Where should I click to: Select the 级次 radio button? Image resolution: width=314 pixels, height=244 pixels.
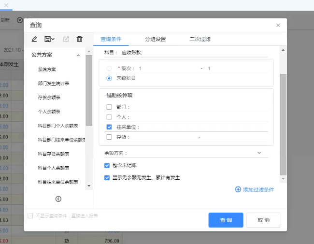coord(109,69)
